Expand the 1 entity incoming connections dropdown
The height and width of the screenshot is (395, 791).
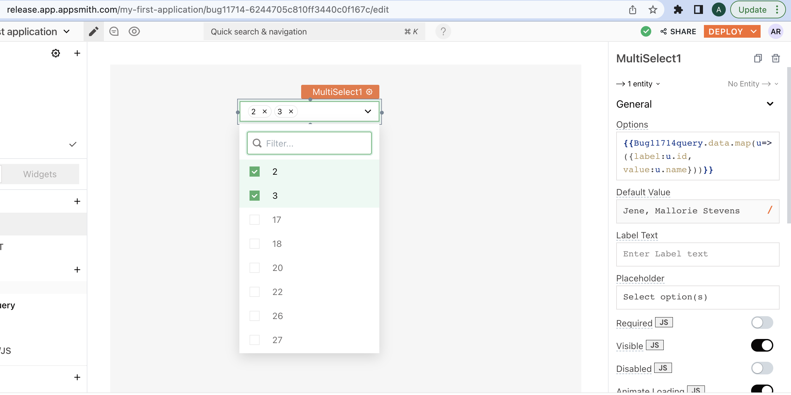638,84
